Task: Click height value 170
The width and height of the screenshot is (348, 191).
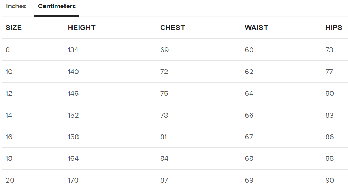Action: point(73,180)
